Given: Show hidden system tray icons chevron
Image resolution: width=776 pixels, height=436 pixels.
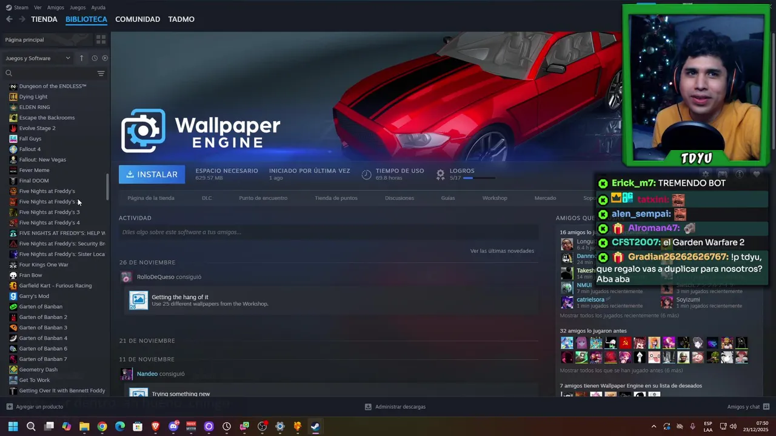Looking at the screenshot, I should pyautogui.click(x=654, y=426).
